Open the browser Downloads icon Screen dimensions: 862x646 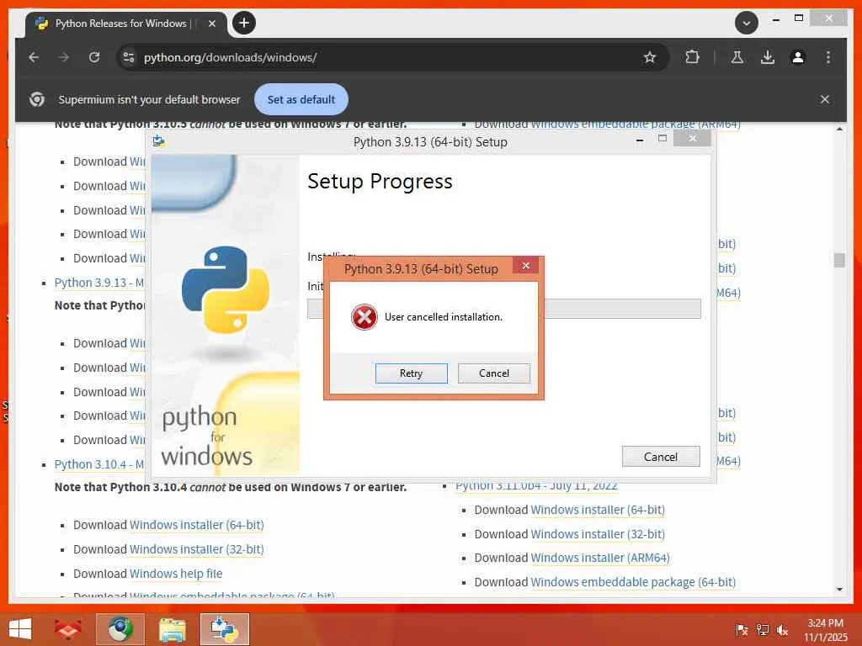coord(768,57)
